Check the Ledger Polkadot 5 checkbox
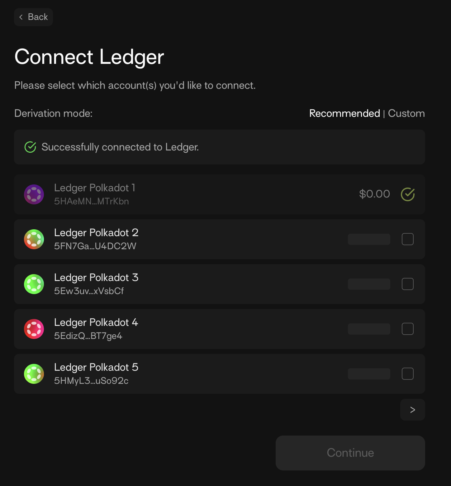 [x=407, y=374]
